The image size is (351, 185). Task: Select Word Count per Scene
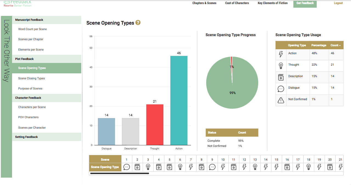(x=32, y=29)
